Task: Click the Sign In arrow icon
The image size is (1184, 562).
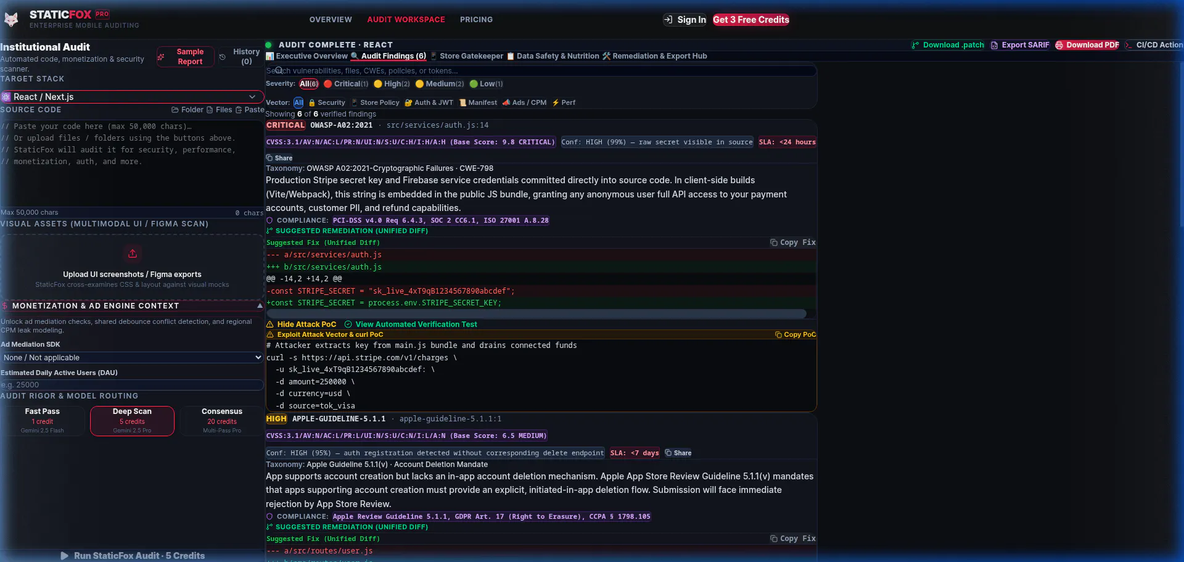Action: pyautogui.click(x=668, y=20)
